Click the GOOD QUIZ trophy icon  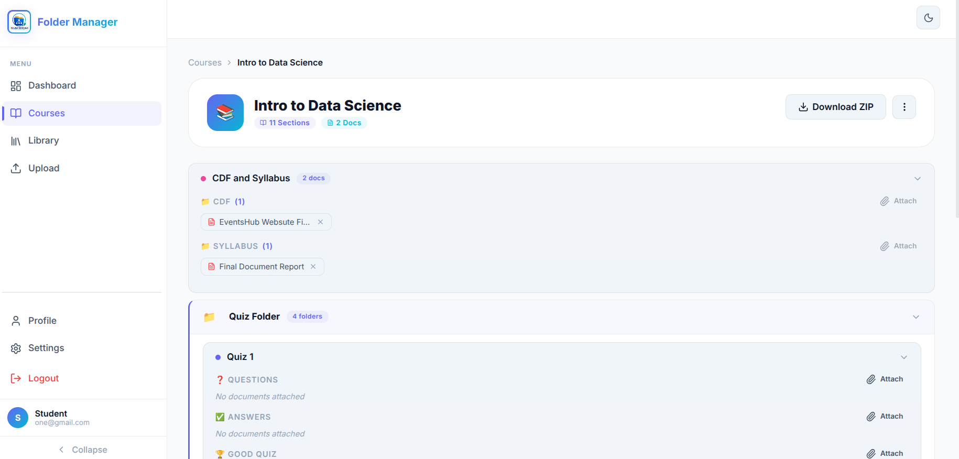tap(220, 454)
